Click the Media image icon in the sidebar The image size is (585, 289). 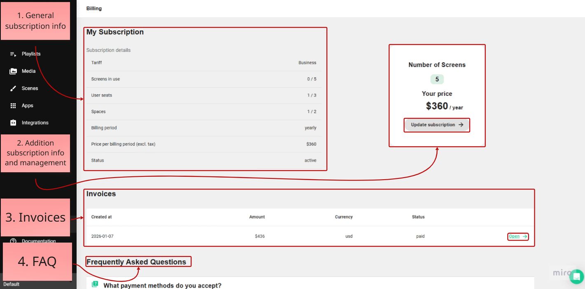coord(12,71)
